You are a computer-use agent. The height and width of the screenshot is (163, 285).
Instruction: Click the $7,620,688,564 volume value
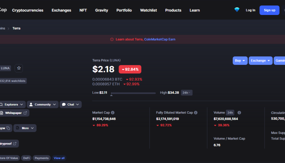226,119
